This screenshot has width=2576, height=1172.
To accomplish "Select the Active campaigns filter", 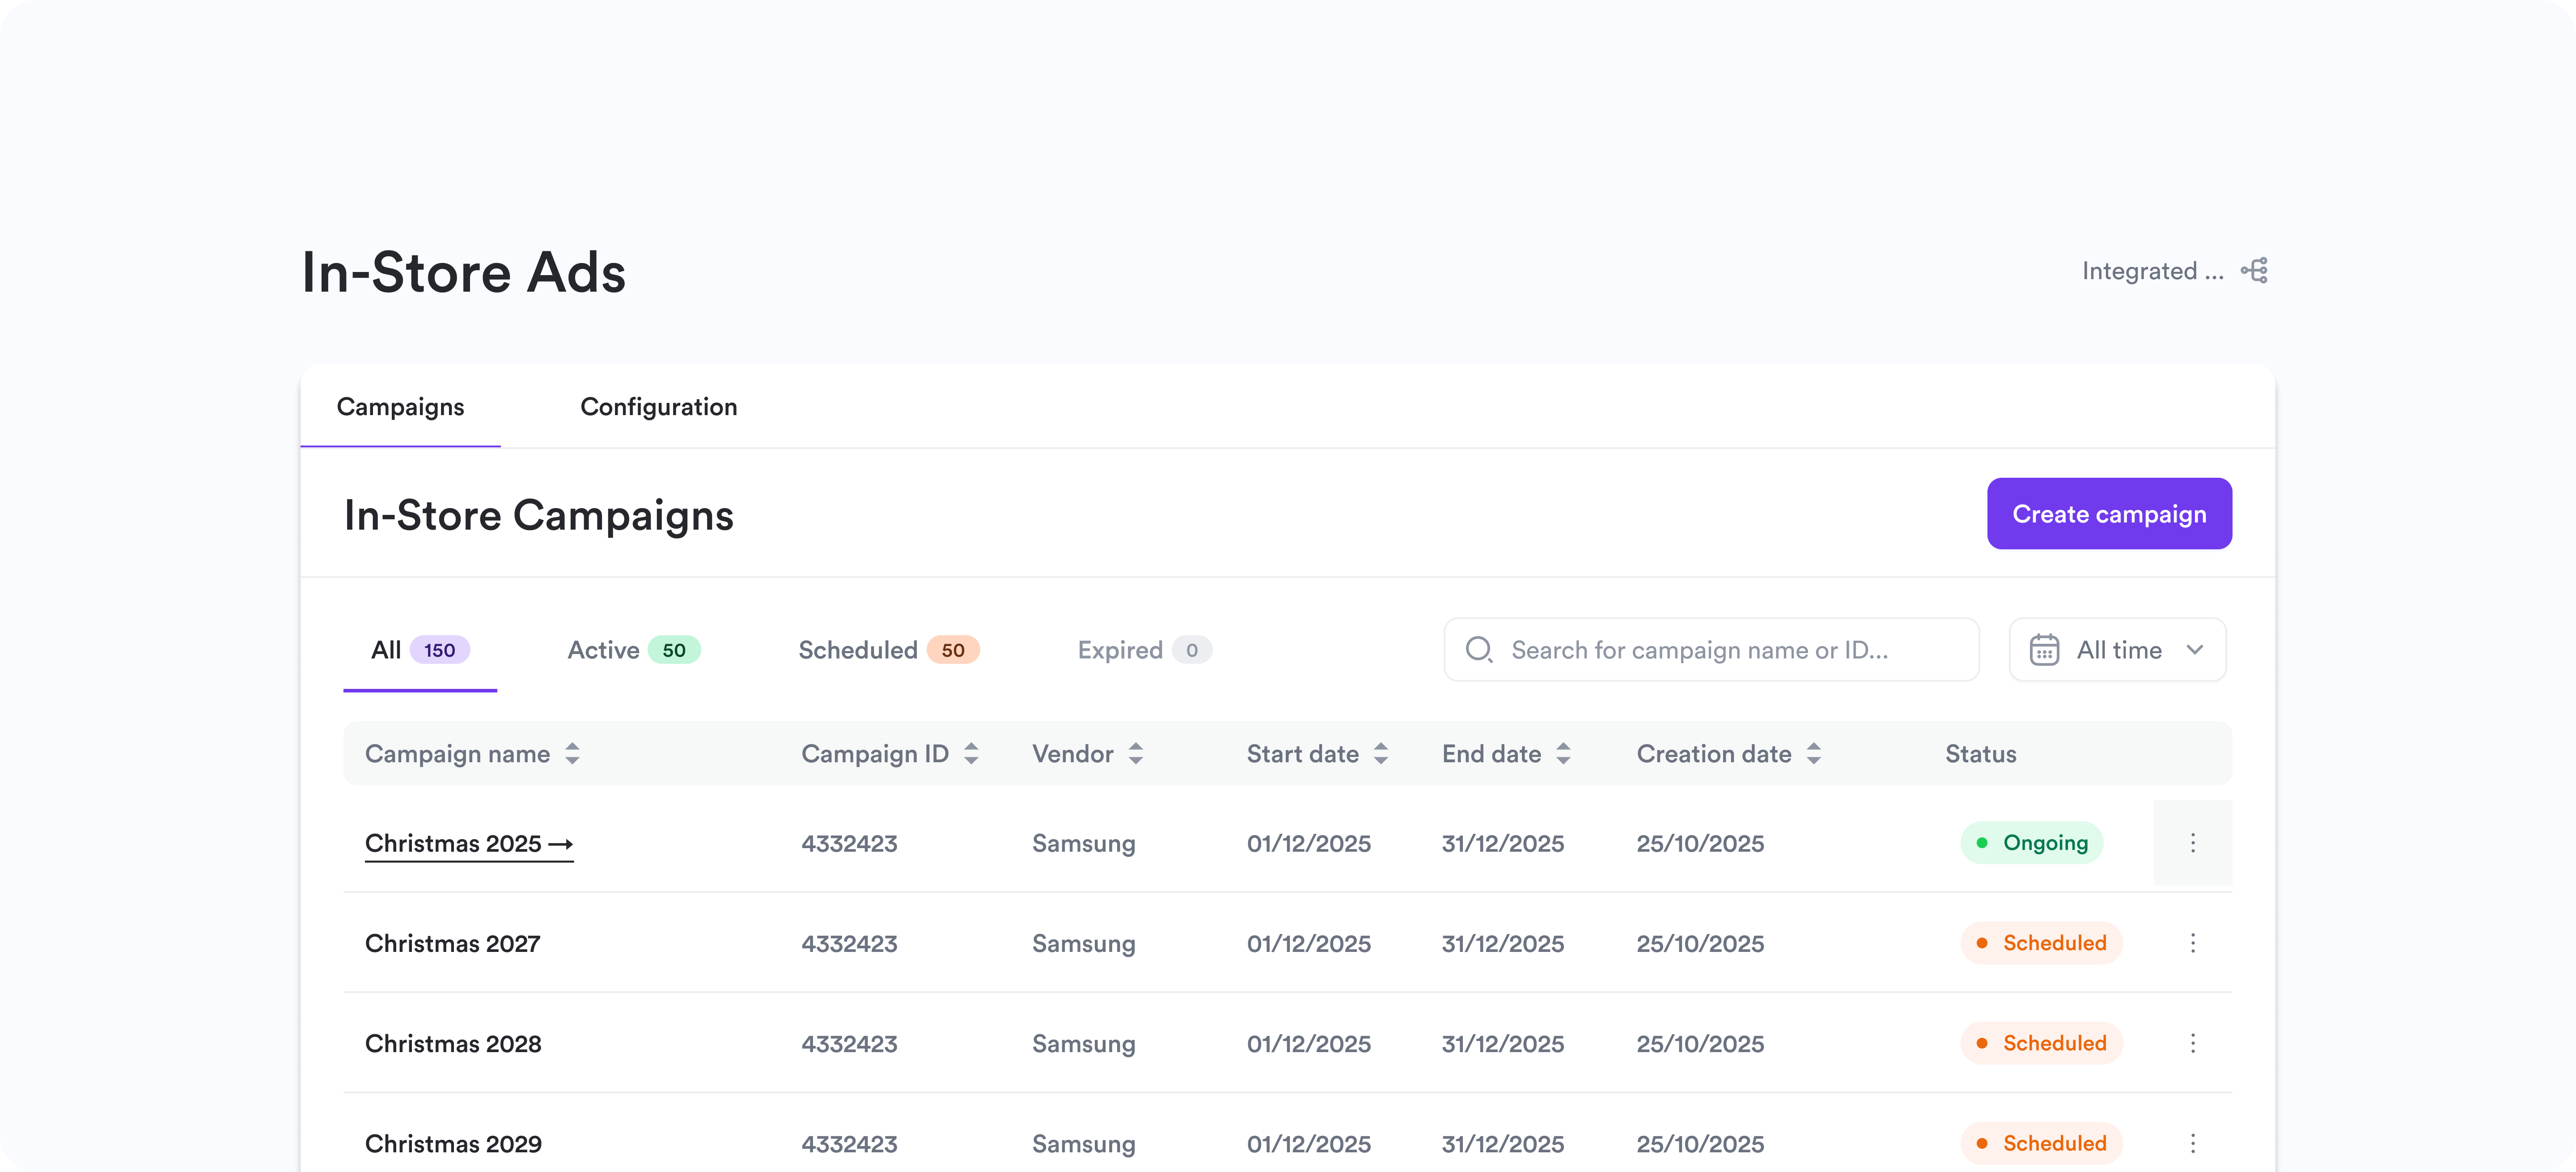I will pyautogui.click(x=633, y=649).
